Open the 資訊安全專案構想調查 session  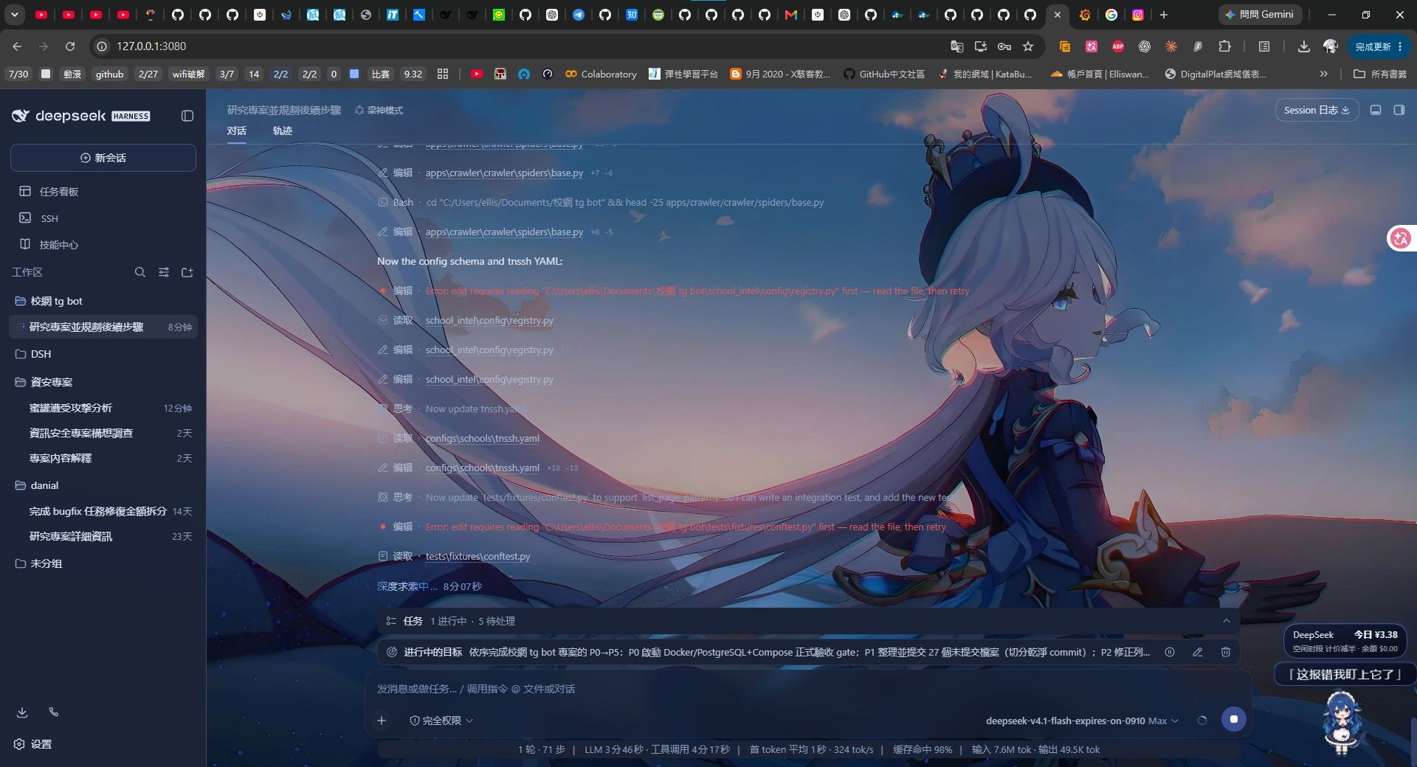[x=103, y=433]
